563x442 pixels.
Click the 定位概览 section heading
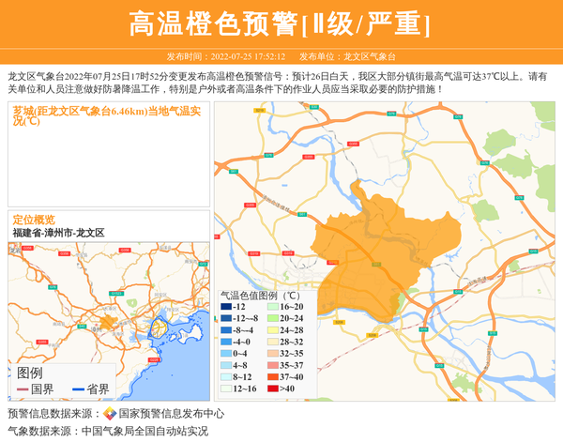tap(34, 219)
